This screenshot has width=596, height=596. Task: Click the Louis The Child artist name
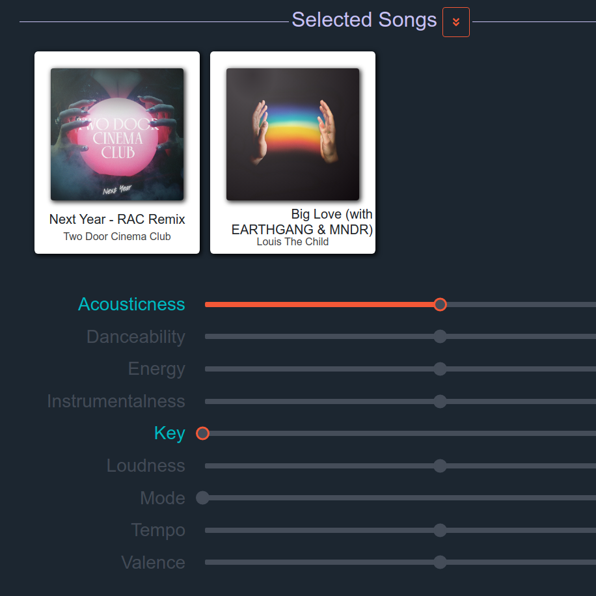[x=293, y=242]
